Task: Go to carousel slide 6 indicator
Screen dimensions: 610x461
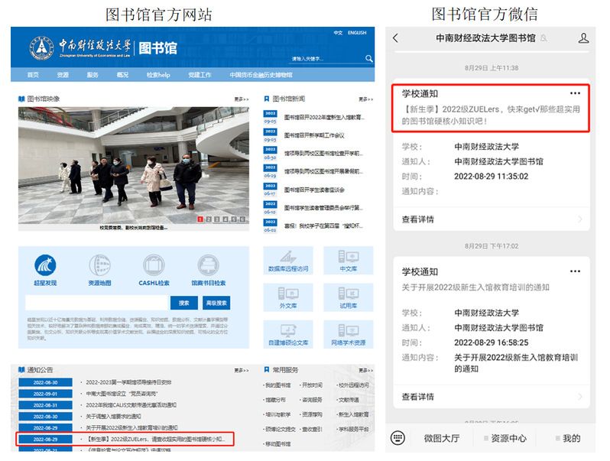Action: coord(242,219)
